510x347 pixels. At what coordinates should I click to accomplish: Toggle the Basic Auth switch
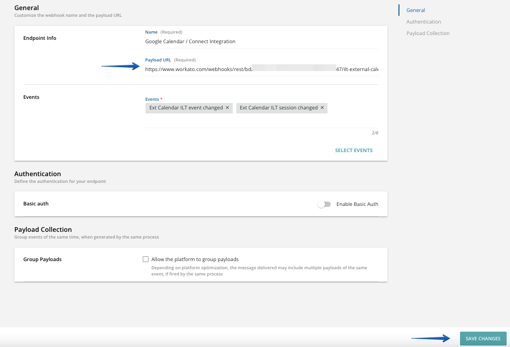tap(324, 204)
